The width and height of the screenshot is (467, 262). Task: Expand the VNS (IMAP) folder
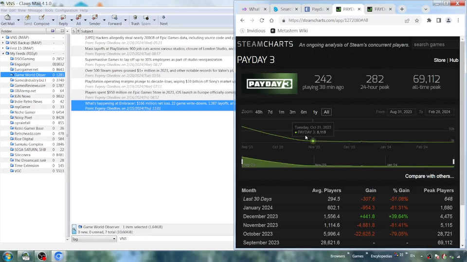[x=3, y=37]
